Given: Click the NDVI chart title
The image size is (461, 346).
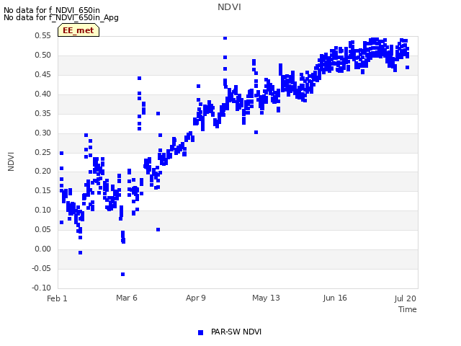Looking at the screenshot, I should pyautogui.click(x=229, y=7).
